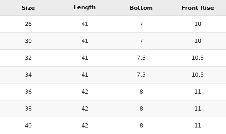Click the Front Rise column header
The height and width of the screenshot is (134, 226).
click(198, 8)
